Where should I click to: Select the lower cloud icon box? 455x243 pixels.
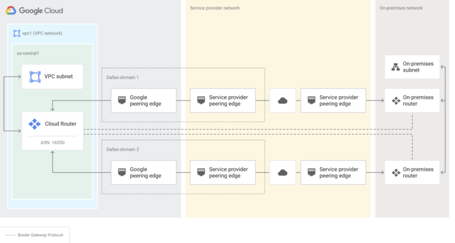click(282, 173)
